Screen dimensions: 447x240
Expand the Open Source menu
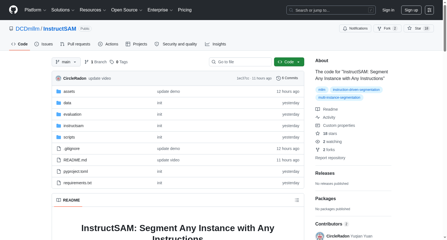point(127,10)
